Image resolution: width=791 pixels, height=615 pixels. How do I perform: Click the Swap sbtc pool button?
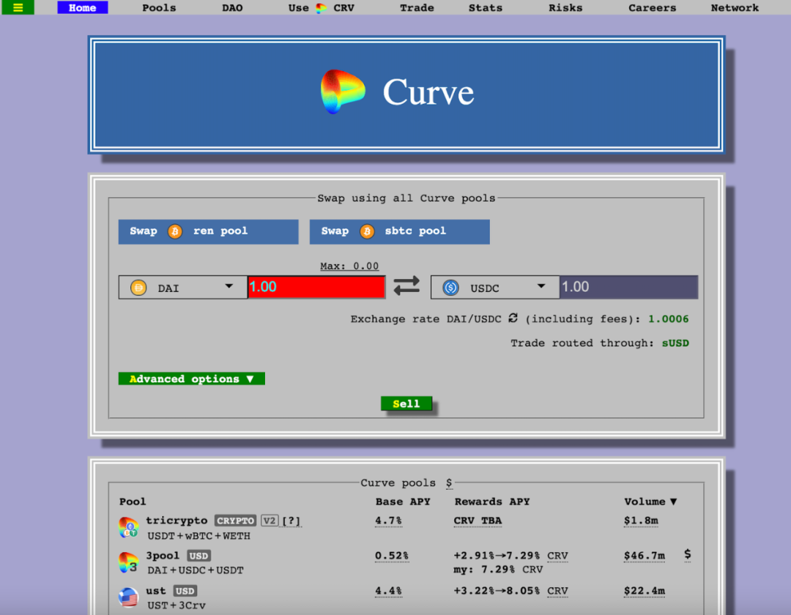tap(399, 231)
